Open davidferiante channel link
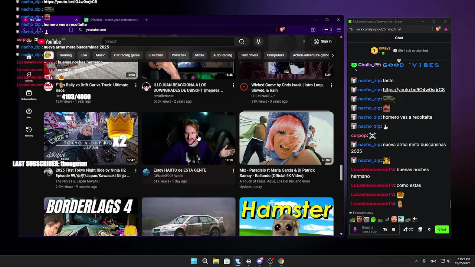 164,96
